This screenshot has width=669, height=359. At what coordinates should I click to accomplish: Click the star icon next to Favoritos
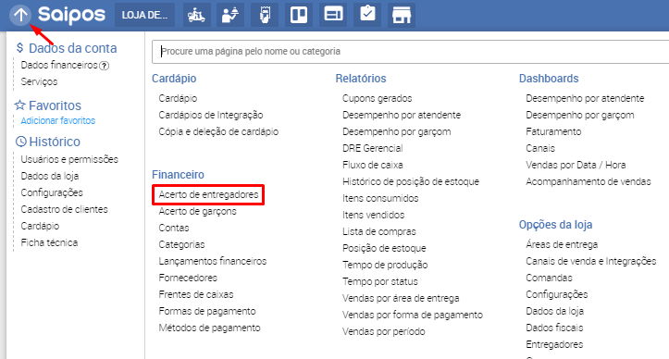pyautogui.click(x=20, y=105)
